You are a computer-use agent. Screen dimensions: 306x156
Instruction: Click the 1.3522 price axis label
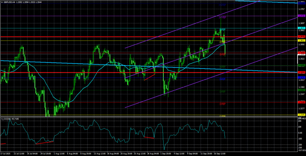pos(301,59)
